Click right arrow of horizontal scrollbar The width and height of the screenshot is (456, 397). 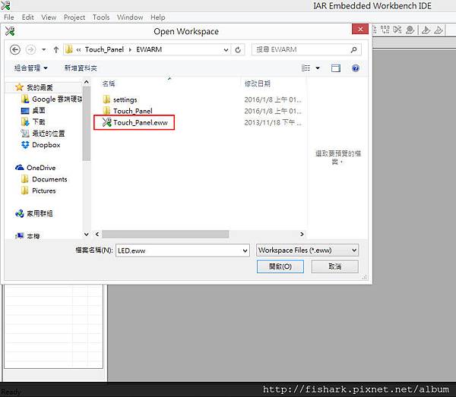coord(302,234)
